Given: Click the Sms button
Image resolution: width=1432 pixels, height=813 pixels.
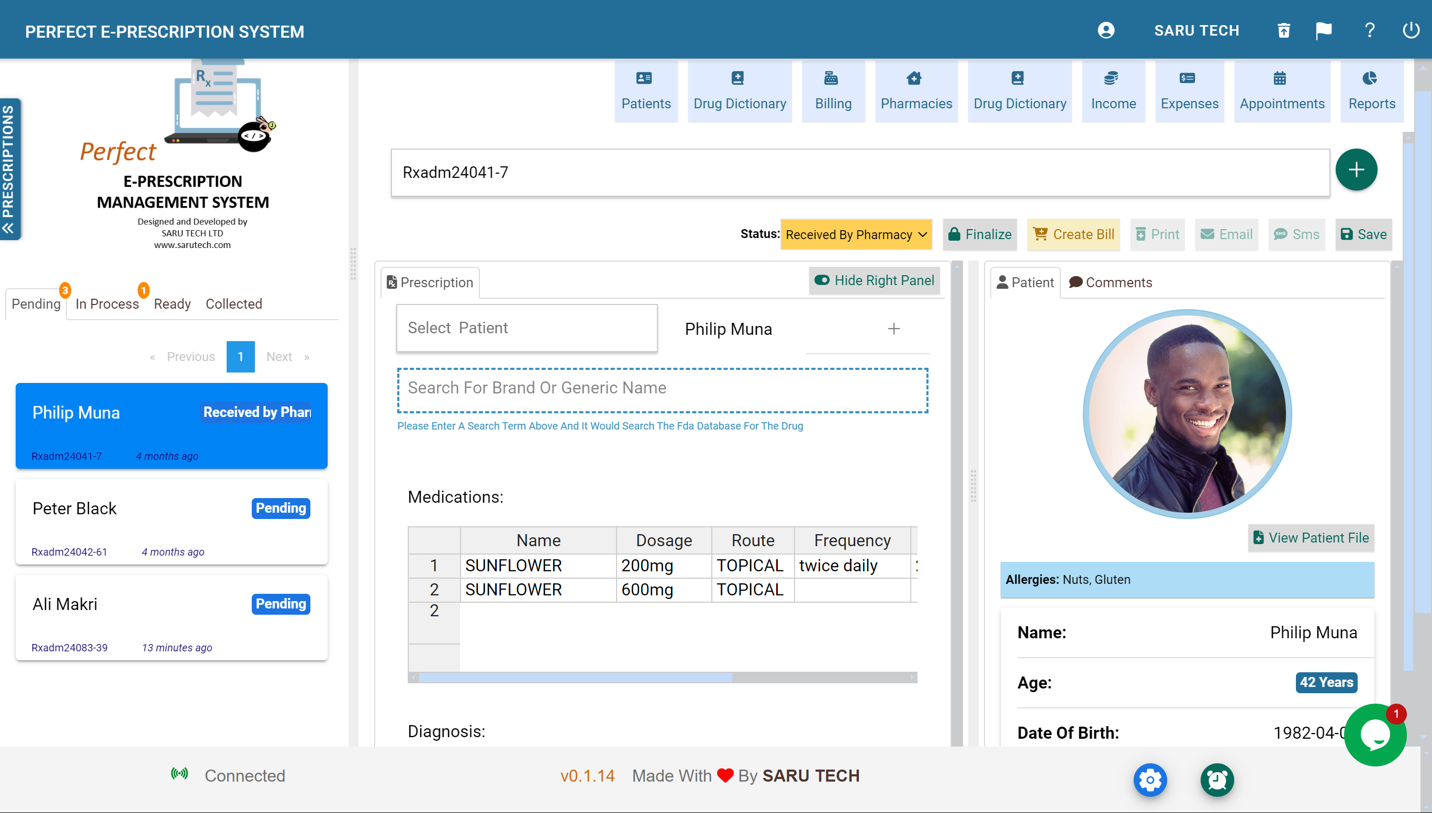Looking at the screenshot, I should [x=1296, y=234].
